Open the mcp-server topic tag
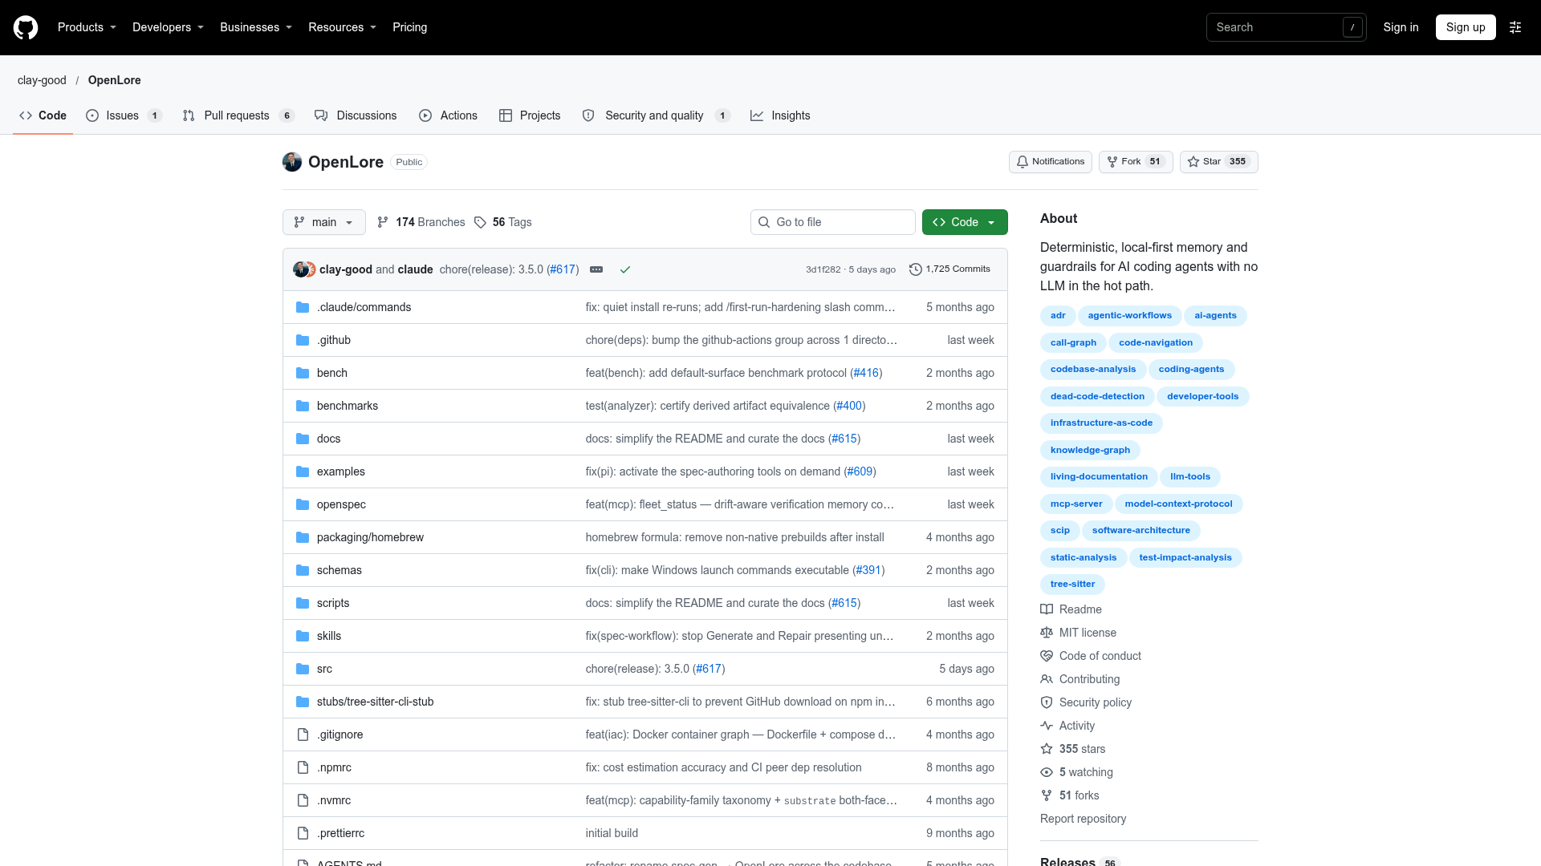The image size is (1541, 866). pos(1076,504)
